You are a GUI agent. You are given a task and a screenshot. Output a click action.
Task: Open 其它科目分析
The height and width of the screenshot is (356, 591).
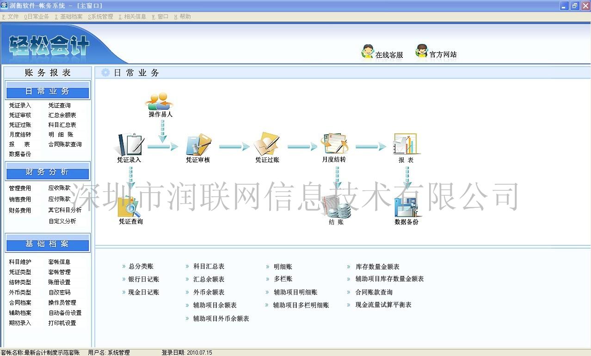[65, 210]
